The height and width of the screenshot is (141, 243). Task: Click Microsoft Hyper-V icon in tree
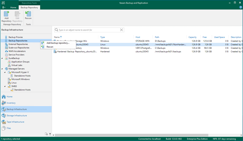(x=9, y=72)
